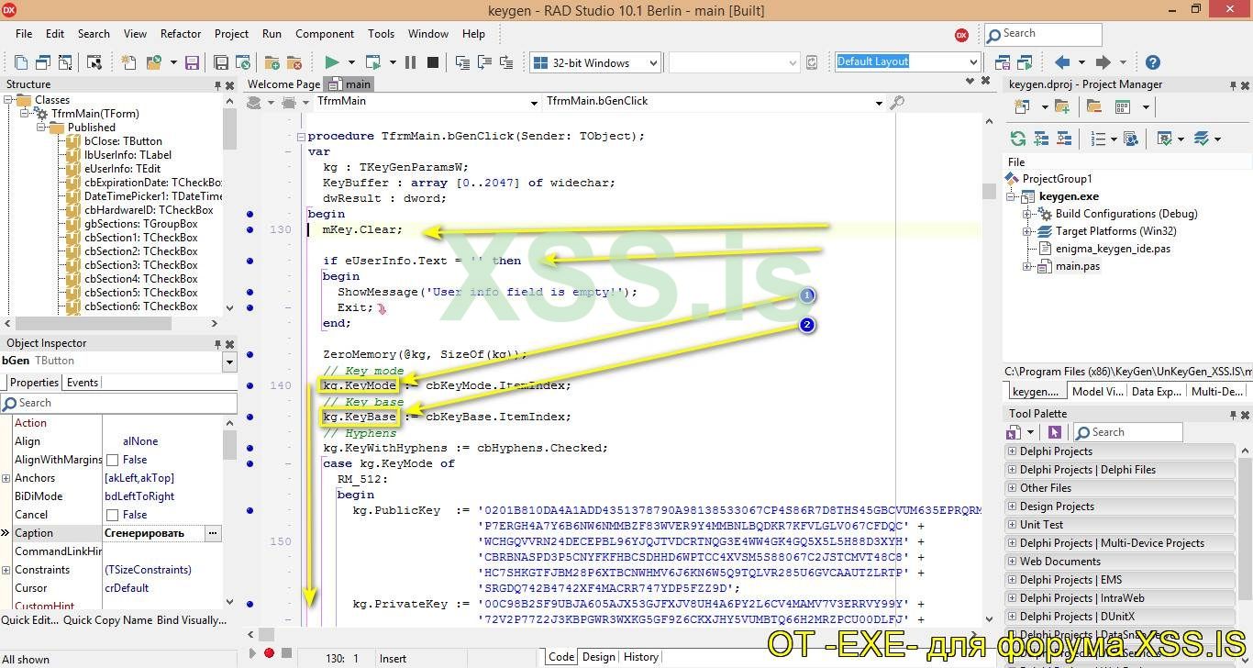The height and width of the screenshot is (668, 1253).
Task: Click the Bind Visually... link
Action: 192,620
